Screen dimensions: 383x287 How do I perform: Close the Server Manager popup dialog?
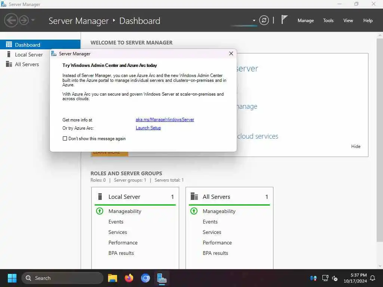(231, 53)
